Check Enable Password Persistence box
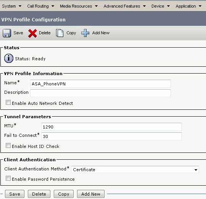Screen dimensions: 206x199 coord(8,178)
